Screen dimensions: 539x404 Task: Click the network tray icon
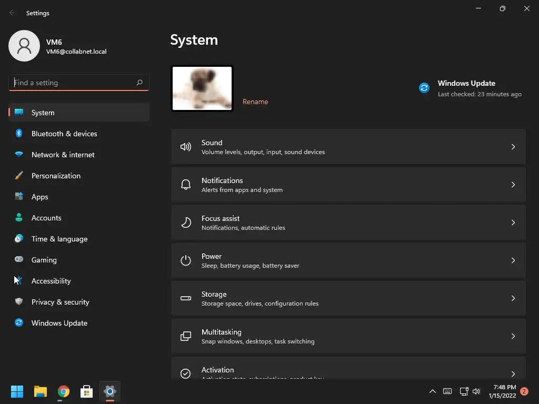(464, 391)
